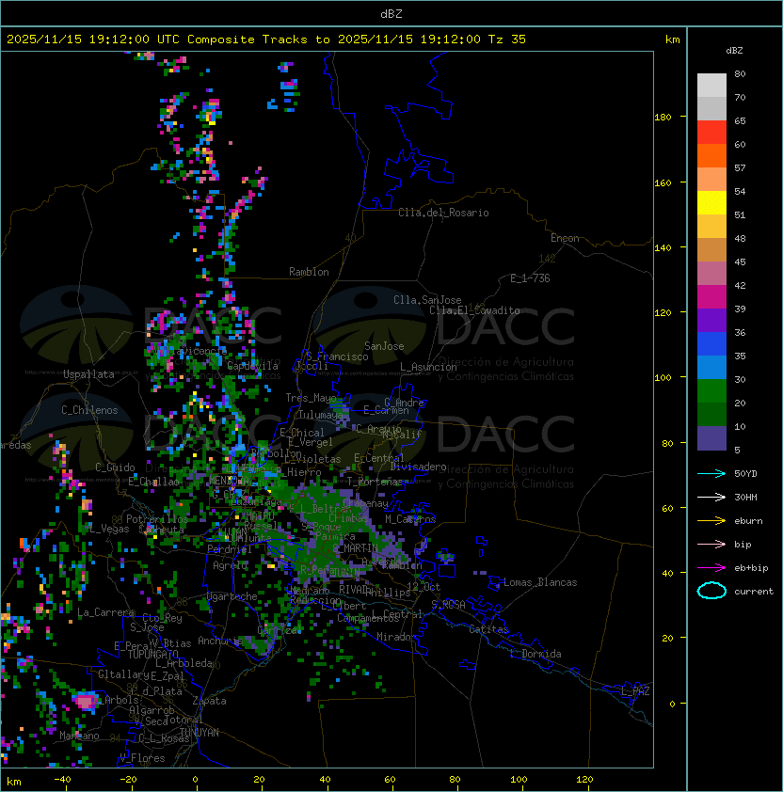Click the 'Ugarteche' map label
Viewport: 783px width, 792px height.
click(x=232, y=596)
